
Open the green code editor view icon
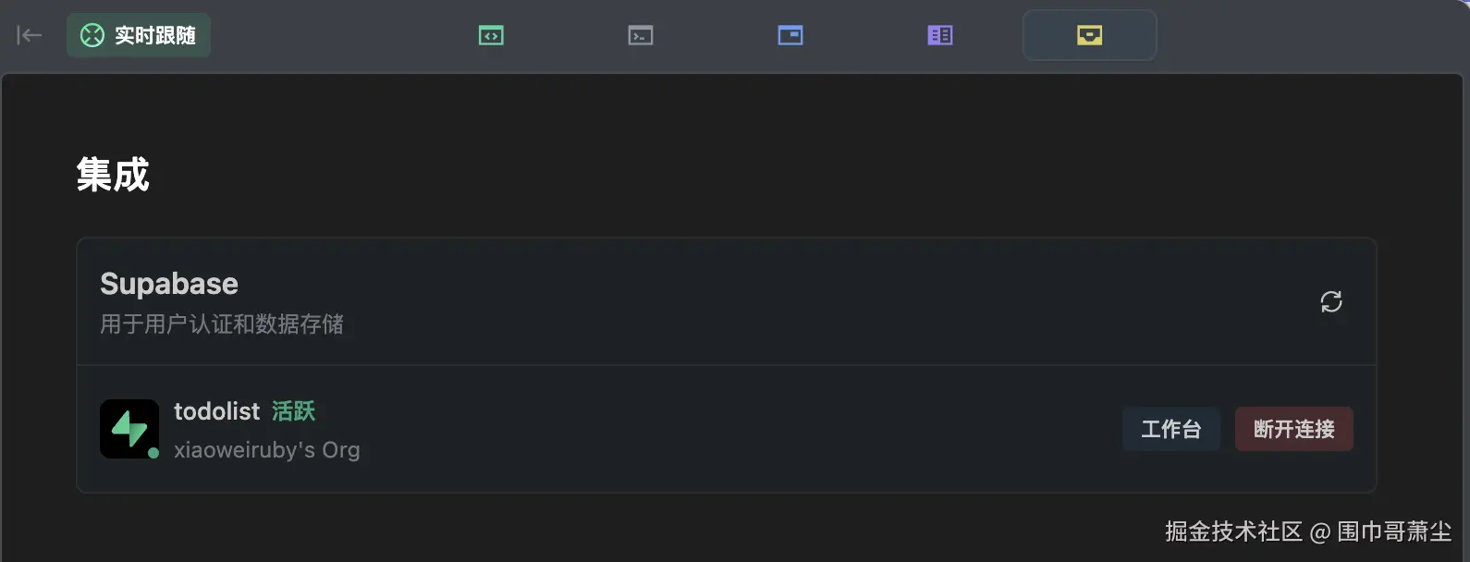(x=491, y=35)
